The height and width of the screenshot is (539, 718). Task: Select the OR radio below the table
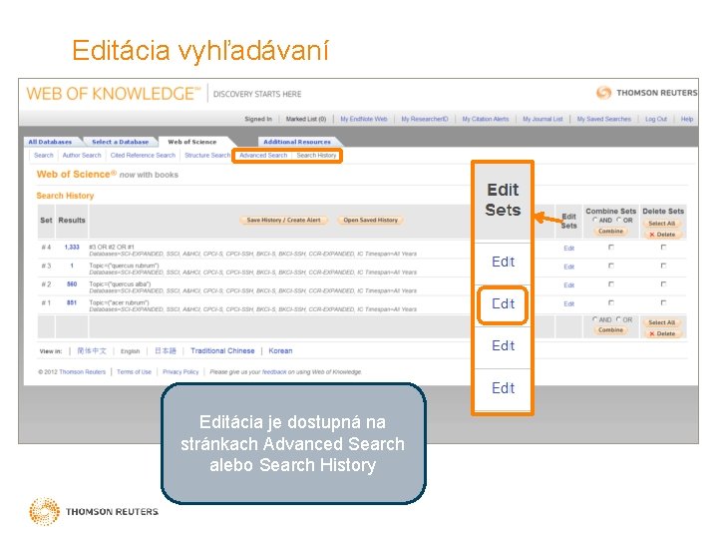tap(618, 319)
